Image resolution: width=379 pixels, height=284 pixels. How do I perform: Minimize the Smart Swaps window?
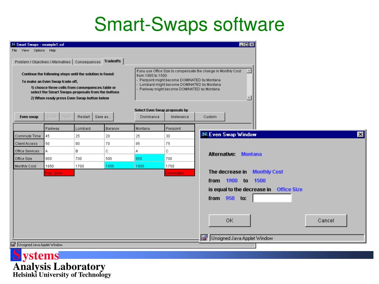click(x=241, y=44)
